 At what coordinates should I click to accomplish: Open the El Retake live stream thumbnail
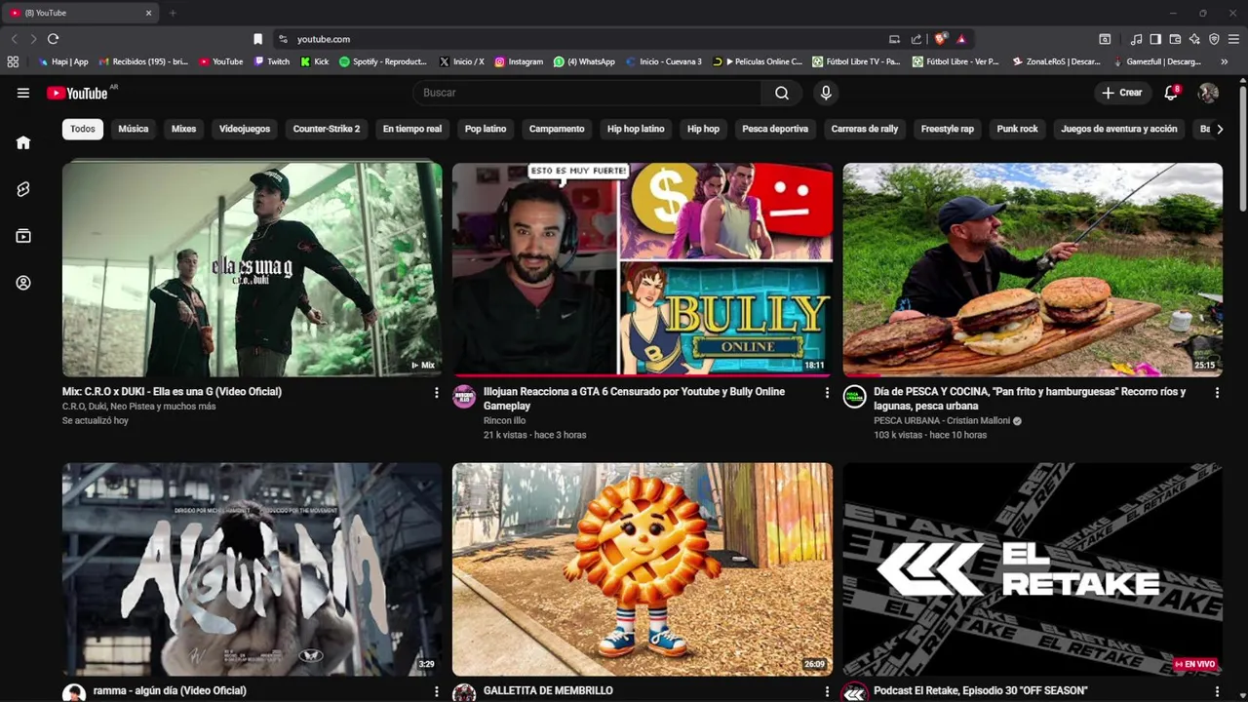pos(1033,569)
